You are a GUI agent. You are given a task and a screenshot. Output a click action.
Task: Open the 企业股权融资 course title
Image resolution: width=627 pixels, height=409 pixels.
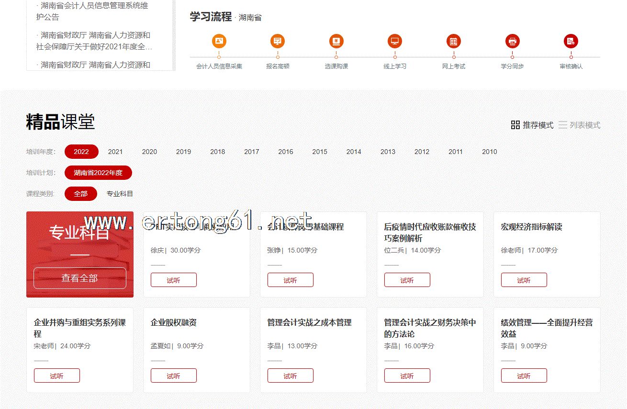174,323
